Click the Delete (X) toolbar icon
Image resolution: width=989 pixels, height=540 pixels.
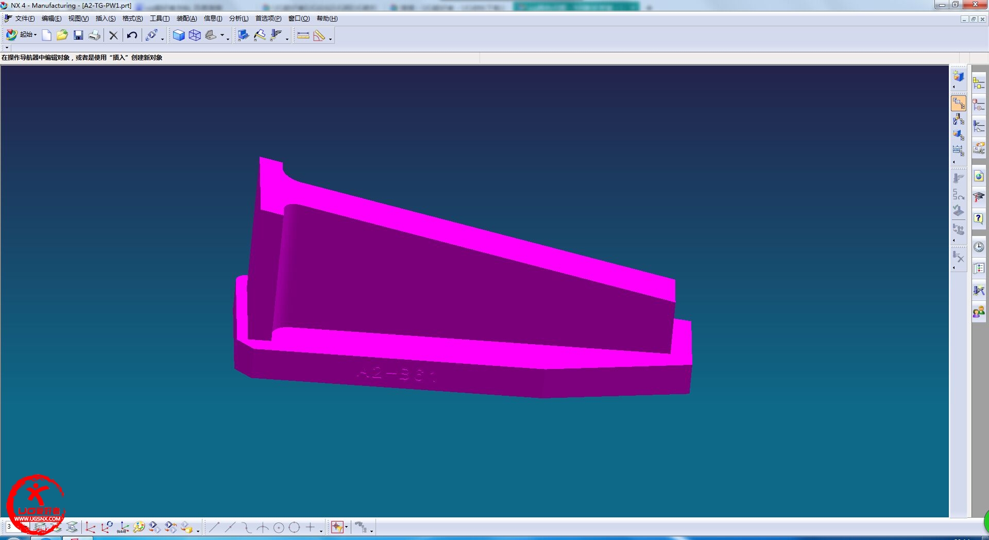(113, 35)
